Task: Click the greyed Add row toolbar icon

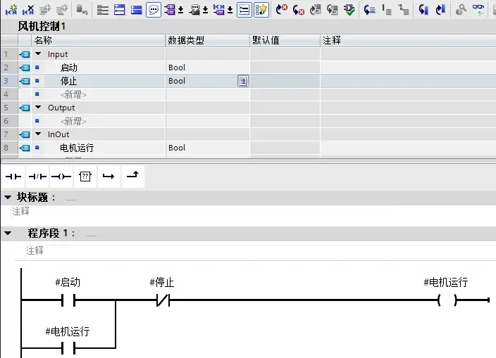Action: point(62,10)
